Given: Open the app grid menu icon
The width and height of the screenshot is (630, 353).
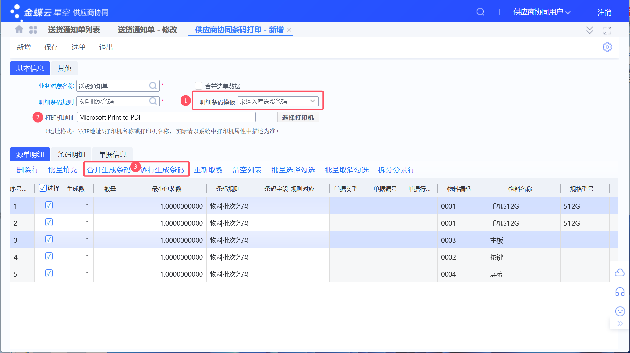Looking at the screenshot, I should (x=33, y=30).
